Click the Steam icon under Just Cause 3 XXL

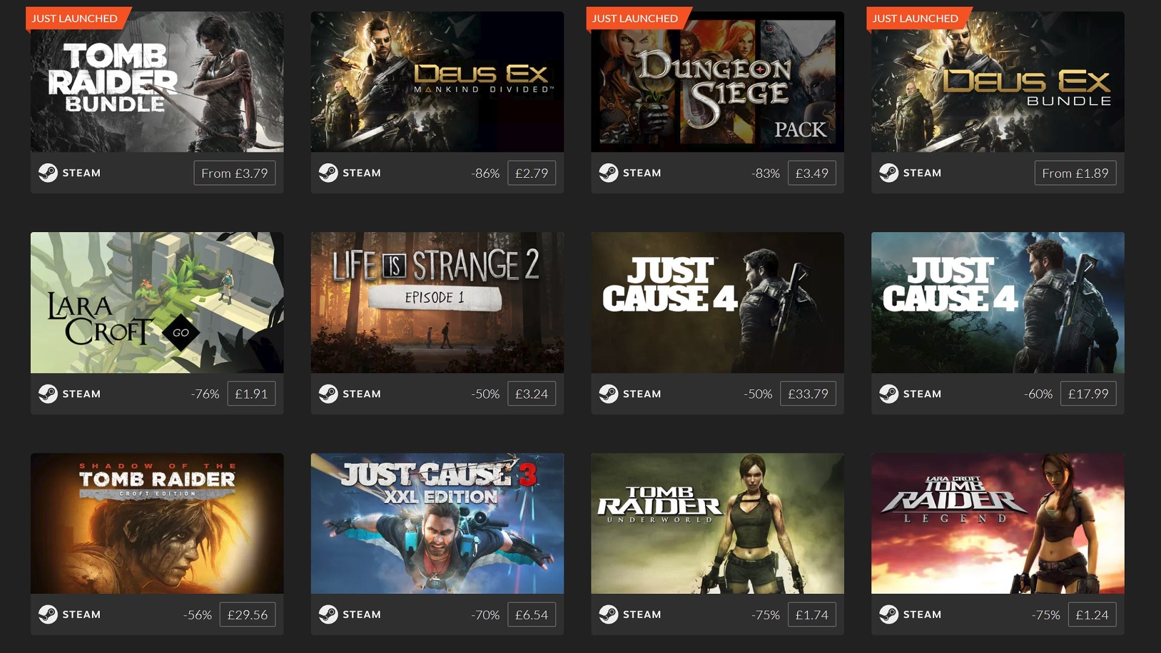[x=328, y=614]
